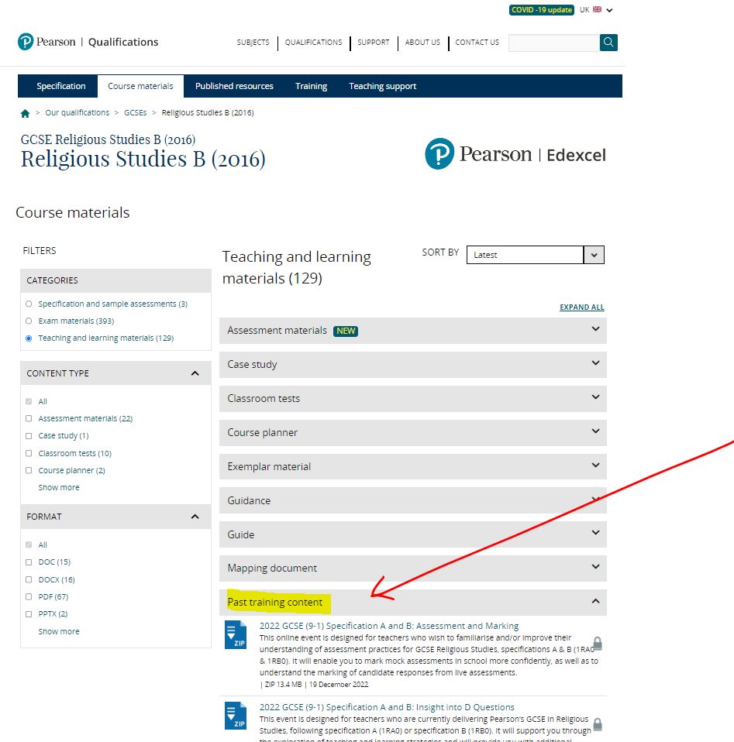The image size is (734, 742).
Task: Check the Assessment materials (22) checkbox
Action: (29, 418)
